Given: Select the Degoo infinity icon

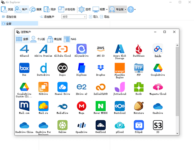Looking at the screenshot, I should point(62,69).
